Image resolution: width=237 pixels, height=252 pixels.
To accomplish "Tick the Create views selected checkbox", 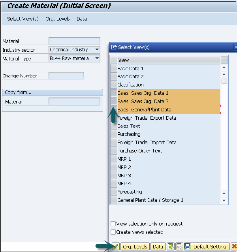I will point(113,232).
